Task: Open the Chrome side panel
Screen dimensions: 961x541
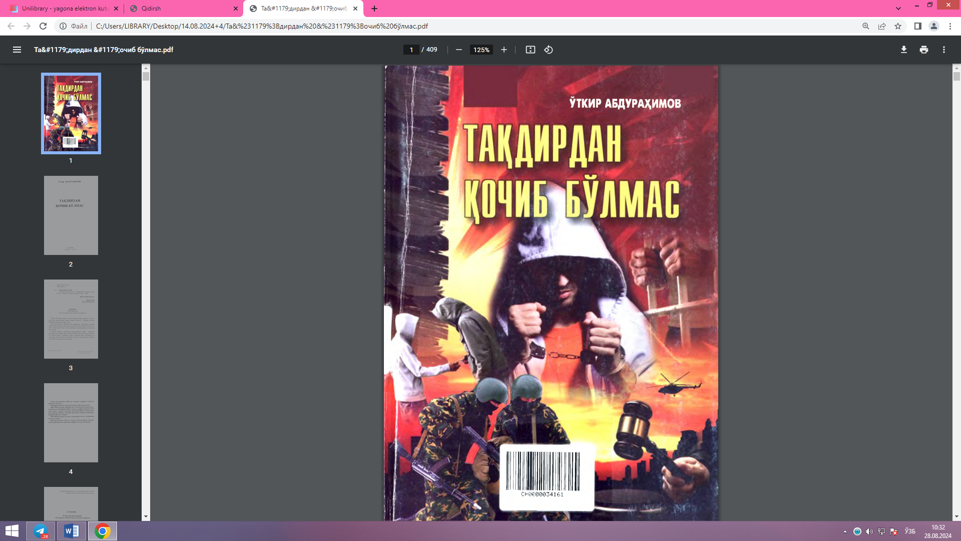Action: tap(918, 26)
